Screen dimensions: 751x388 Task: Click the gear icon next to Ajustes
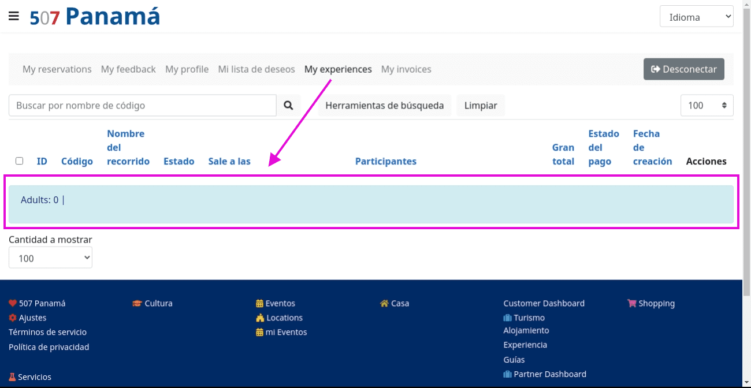[x=13, y=318]
